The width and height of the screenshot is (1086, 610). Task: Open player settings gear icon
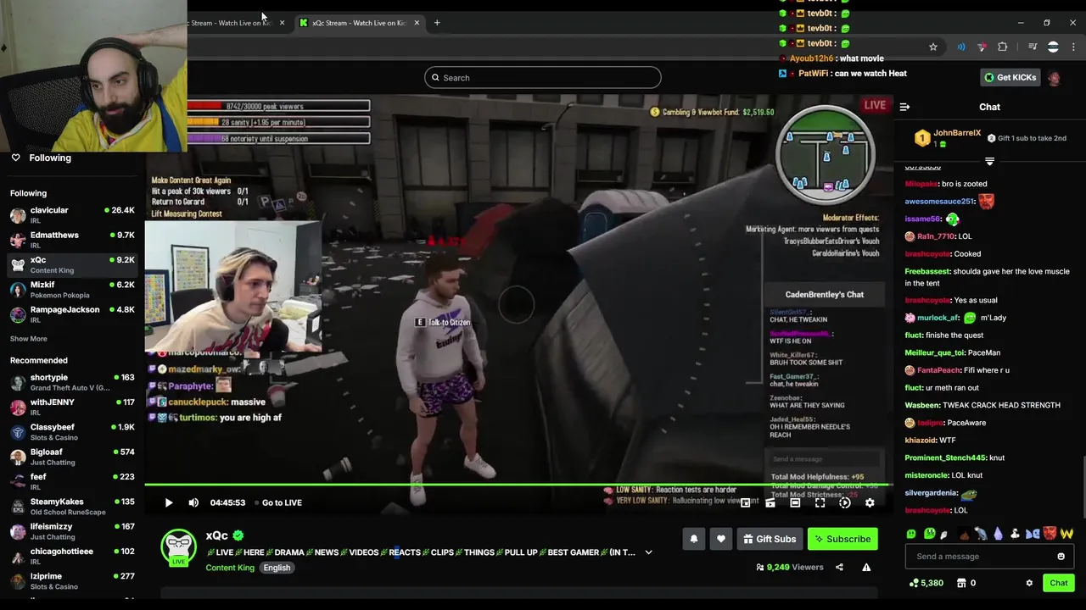870,502
